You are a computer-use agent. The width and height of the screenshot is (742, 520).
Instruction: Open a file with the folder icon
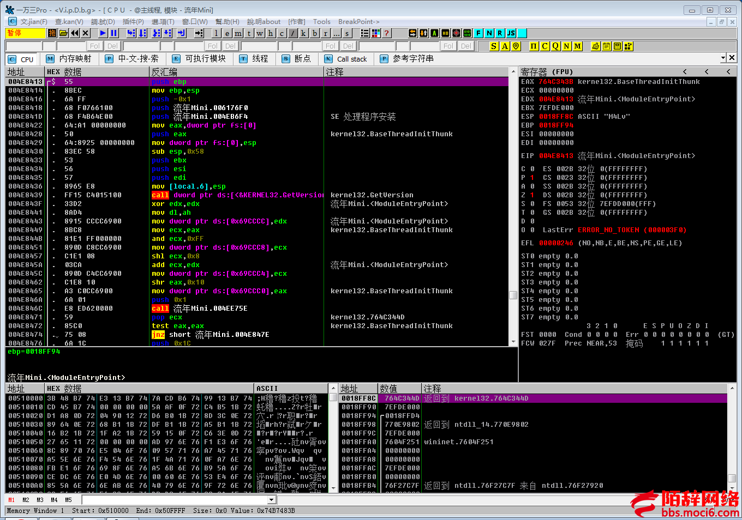63,33
